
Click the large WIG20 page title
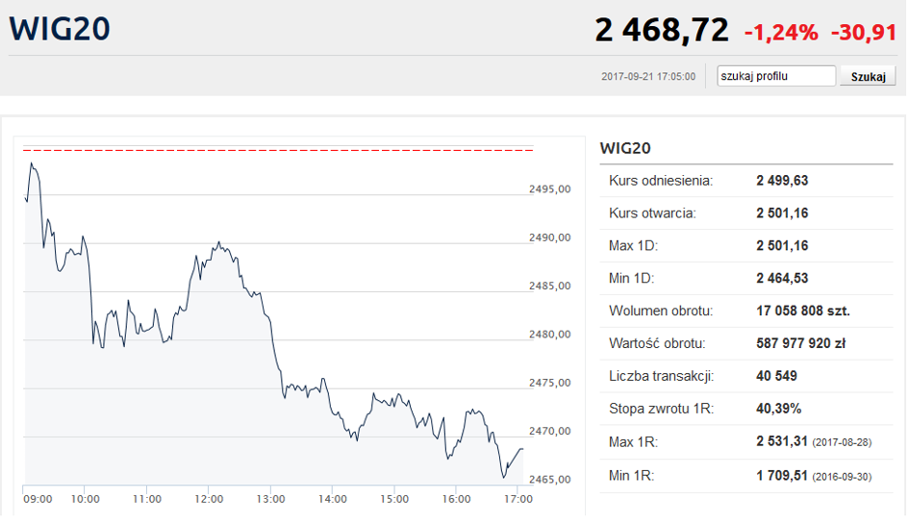pos(60,29)
